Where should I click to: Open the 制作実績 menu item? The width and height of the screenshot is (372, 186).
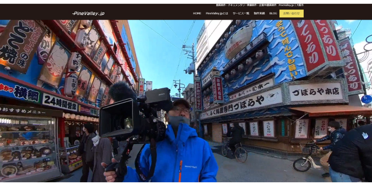[x=259, y=14]
